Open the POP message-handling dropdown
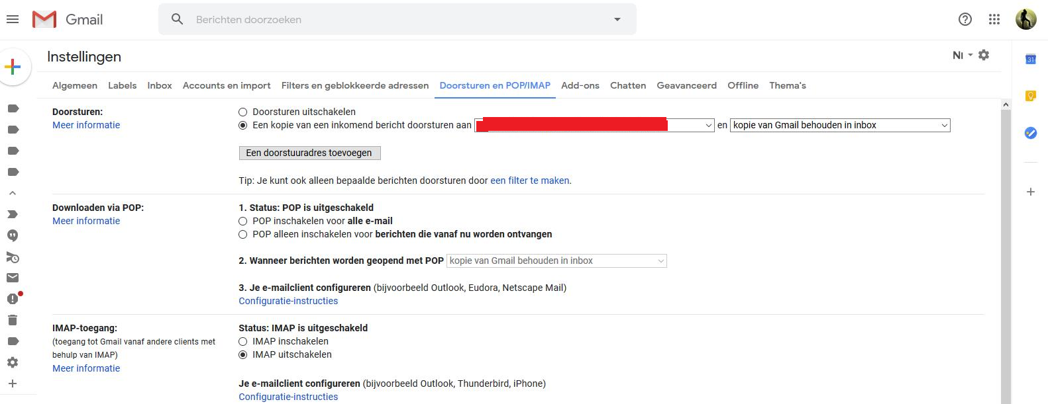Screen dimensions: 1048x404 pos(556,261)
